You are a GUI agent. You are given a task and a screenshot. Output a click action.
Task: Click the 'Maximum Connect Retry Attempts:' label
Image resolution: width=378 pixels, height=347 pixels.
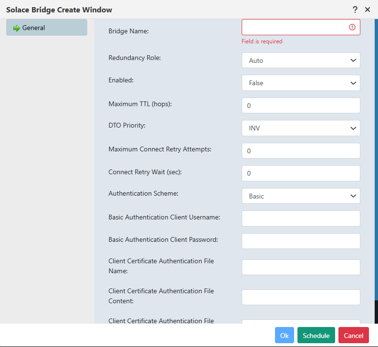pyautogui.click(x=160, y=149)
